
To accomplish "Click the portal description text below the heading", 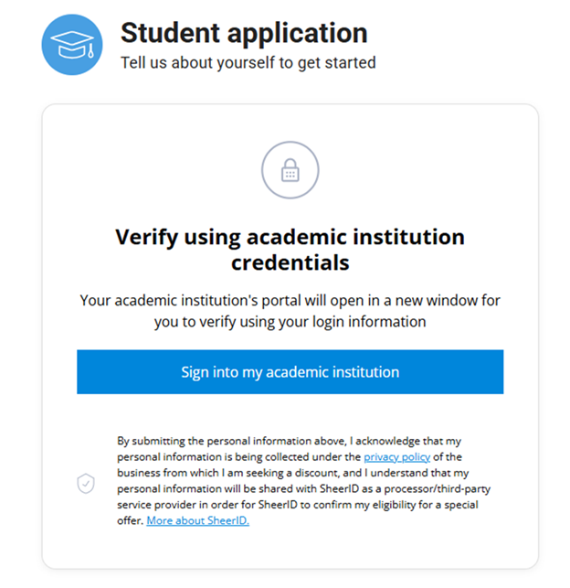I will [290, 311].
